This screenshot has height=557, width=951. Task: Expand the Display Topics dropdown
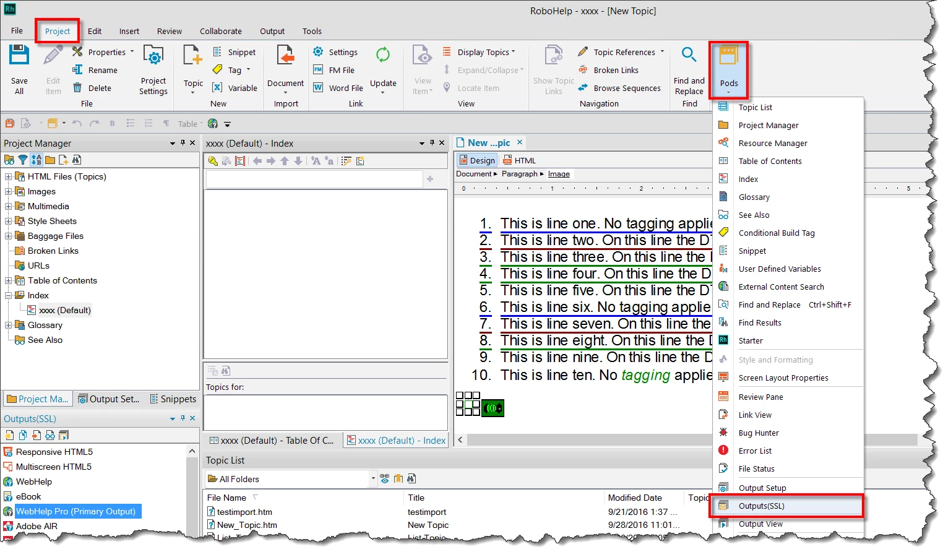coord(513,52)
